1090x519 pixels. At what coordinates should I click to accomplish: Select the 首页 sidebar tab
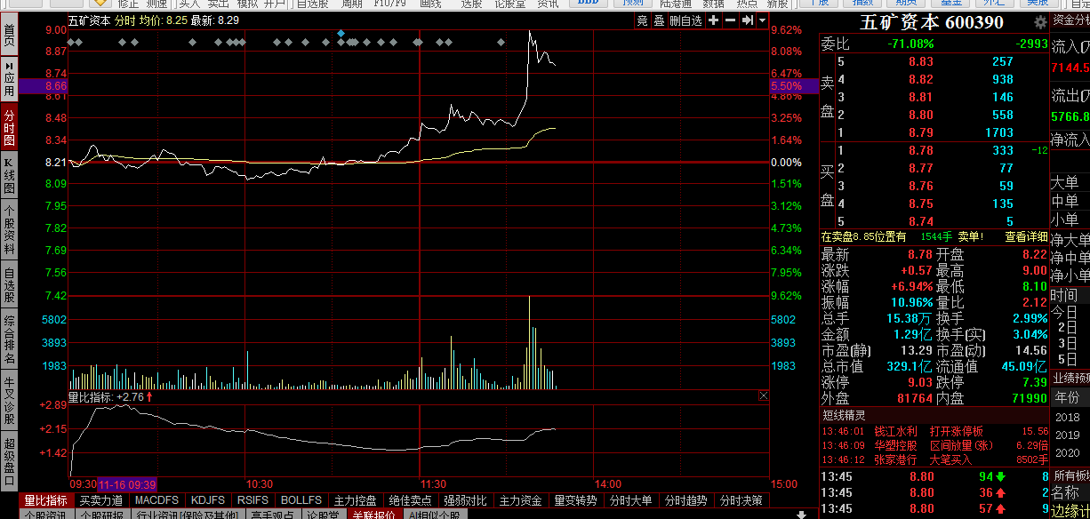9,36
